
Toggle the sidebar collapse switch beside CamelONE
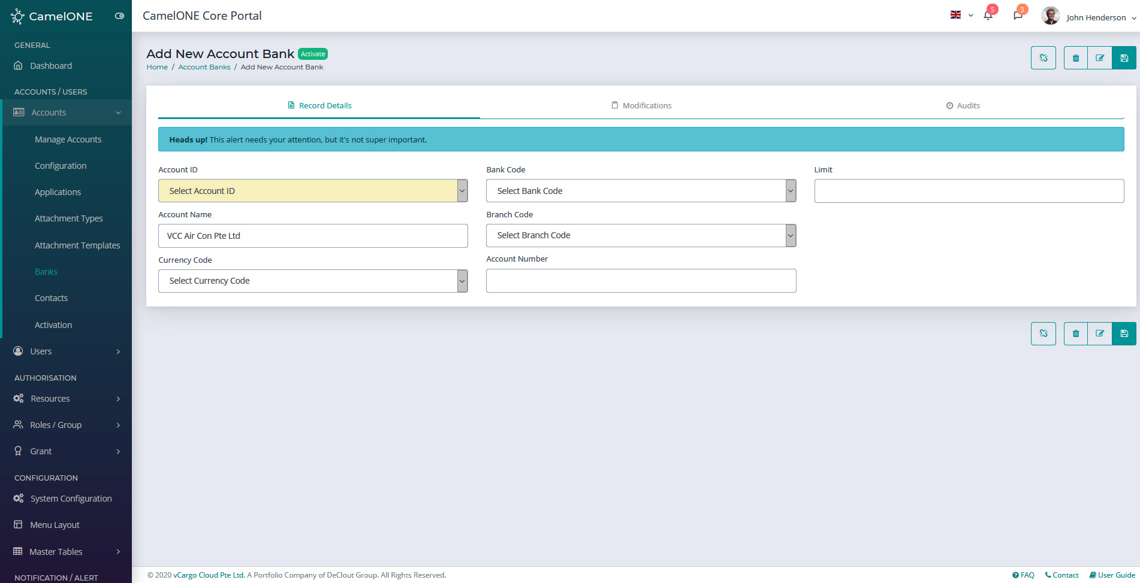(x=119, y=16)
